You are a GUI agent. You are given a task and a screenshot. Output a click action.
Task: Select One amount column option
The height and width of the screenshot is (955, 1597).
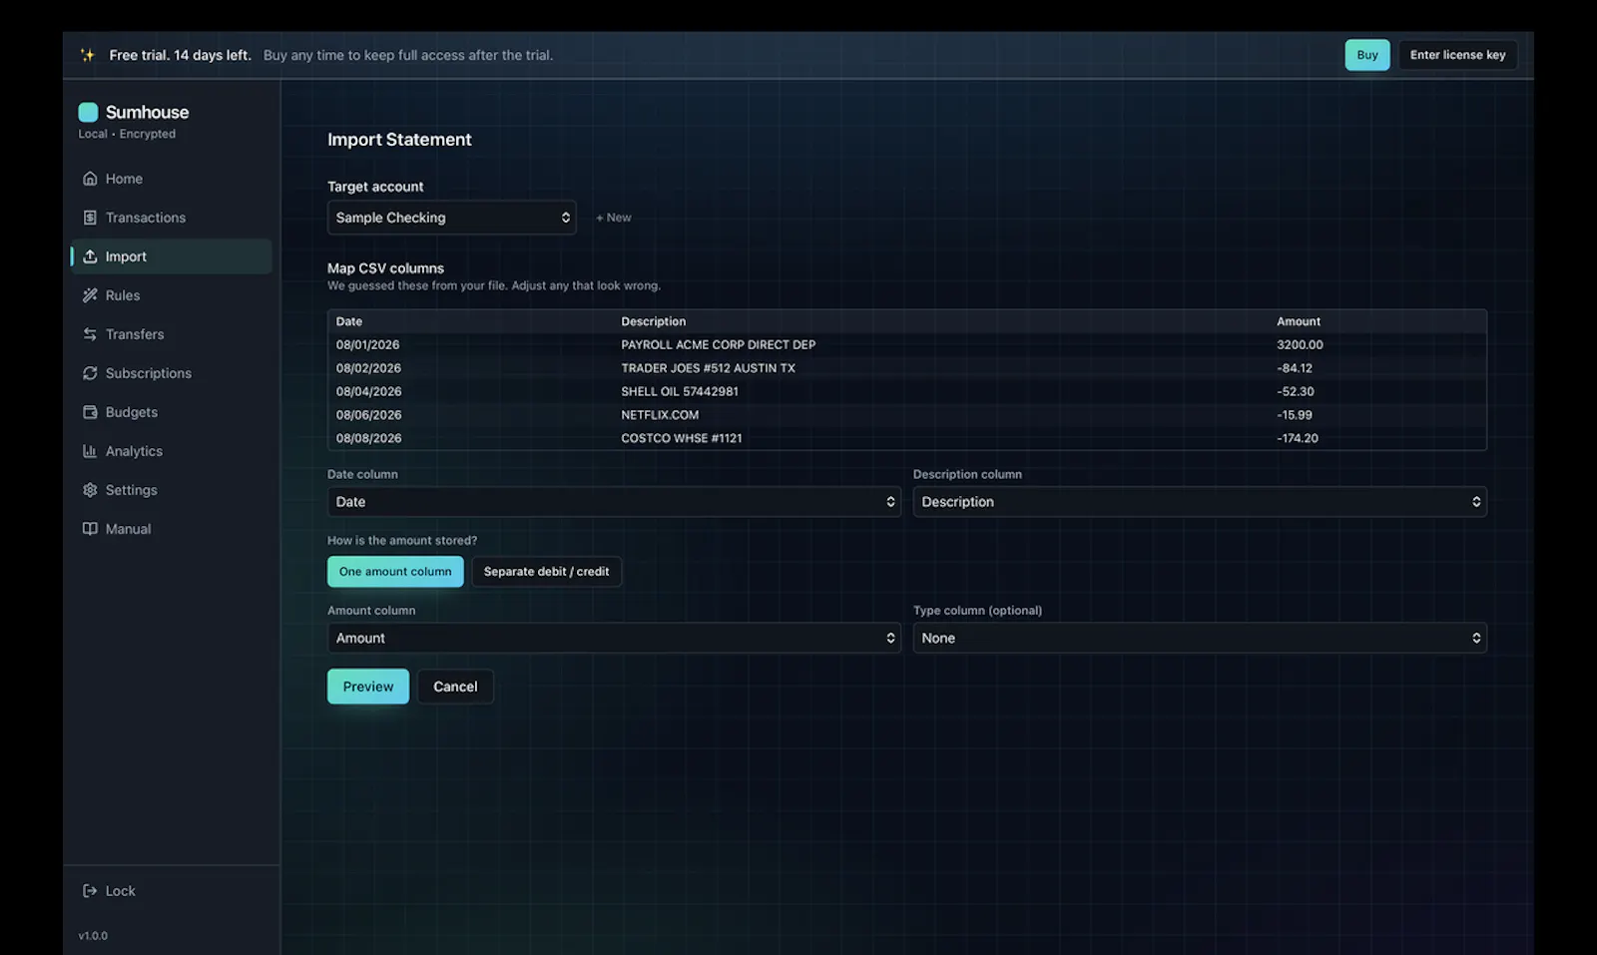click(x=395, y=572)
